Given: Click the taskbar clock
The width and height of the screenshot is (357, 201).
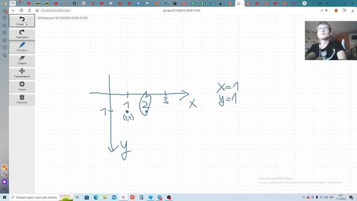Looking at the screenshot, I should point(341,197).
